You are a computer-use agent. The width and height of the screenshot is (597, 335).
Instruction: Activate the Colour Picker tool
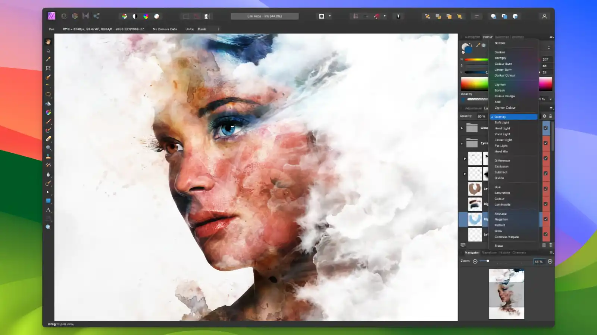coord(48,60)
